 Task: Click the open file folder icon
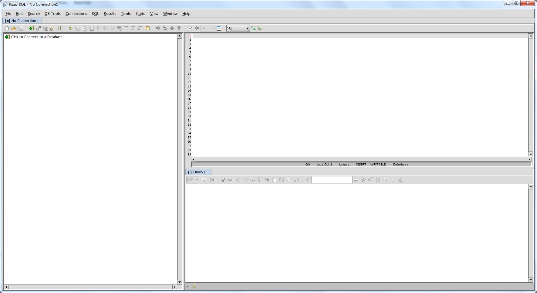pyautogui.click(x=14, y=28)
